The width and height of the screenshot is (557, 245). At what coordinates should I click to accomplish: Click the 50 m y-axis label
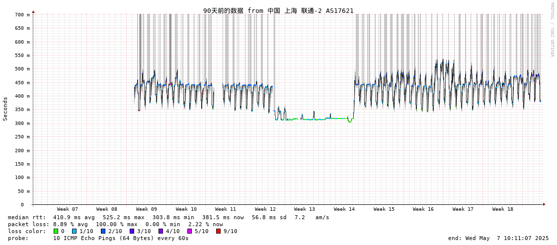(x=24, y=191)
